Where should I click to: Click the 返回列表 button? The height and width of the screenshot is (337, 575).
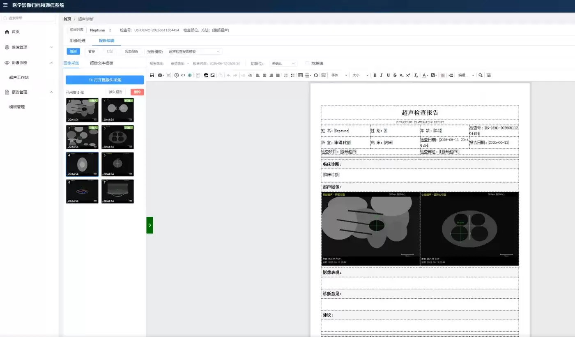[77, 30]
